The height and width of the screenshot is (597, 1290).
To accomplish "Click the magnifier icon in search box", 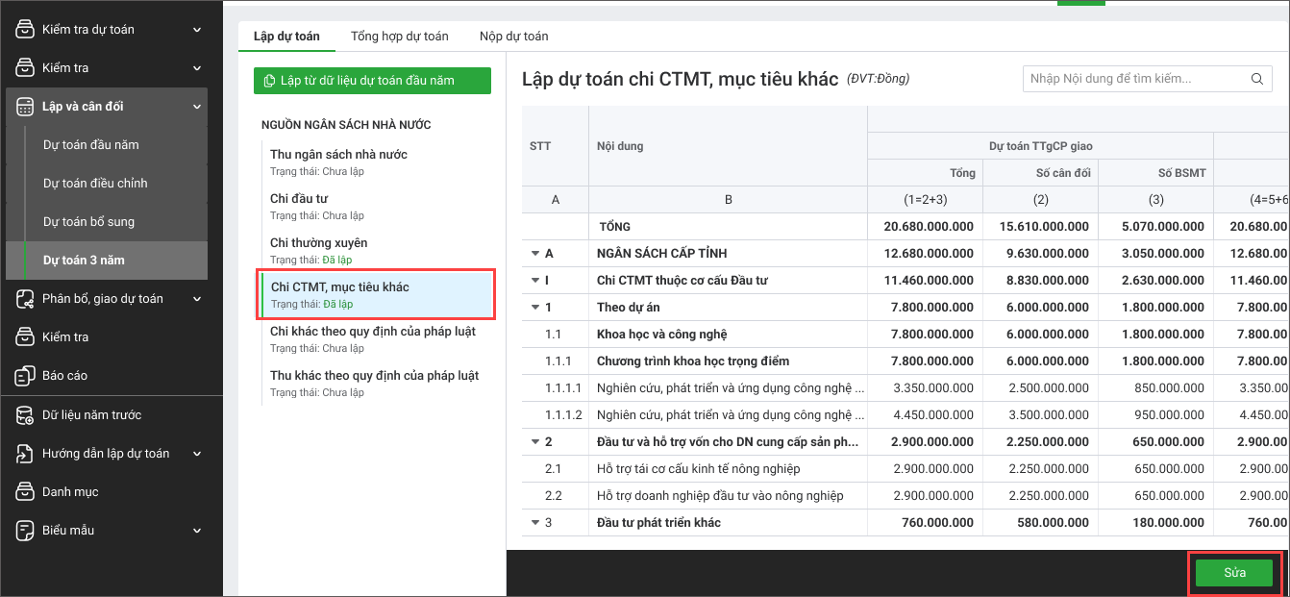I will coord(1256,79).
